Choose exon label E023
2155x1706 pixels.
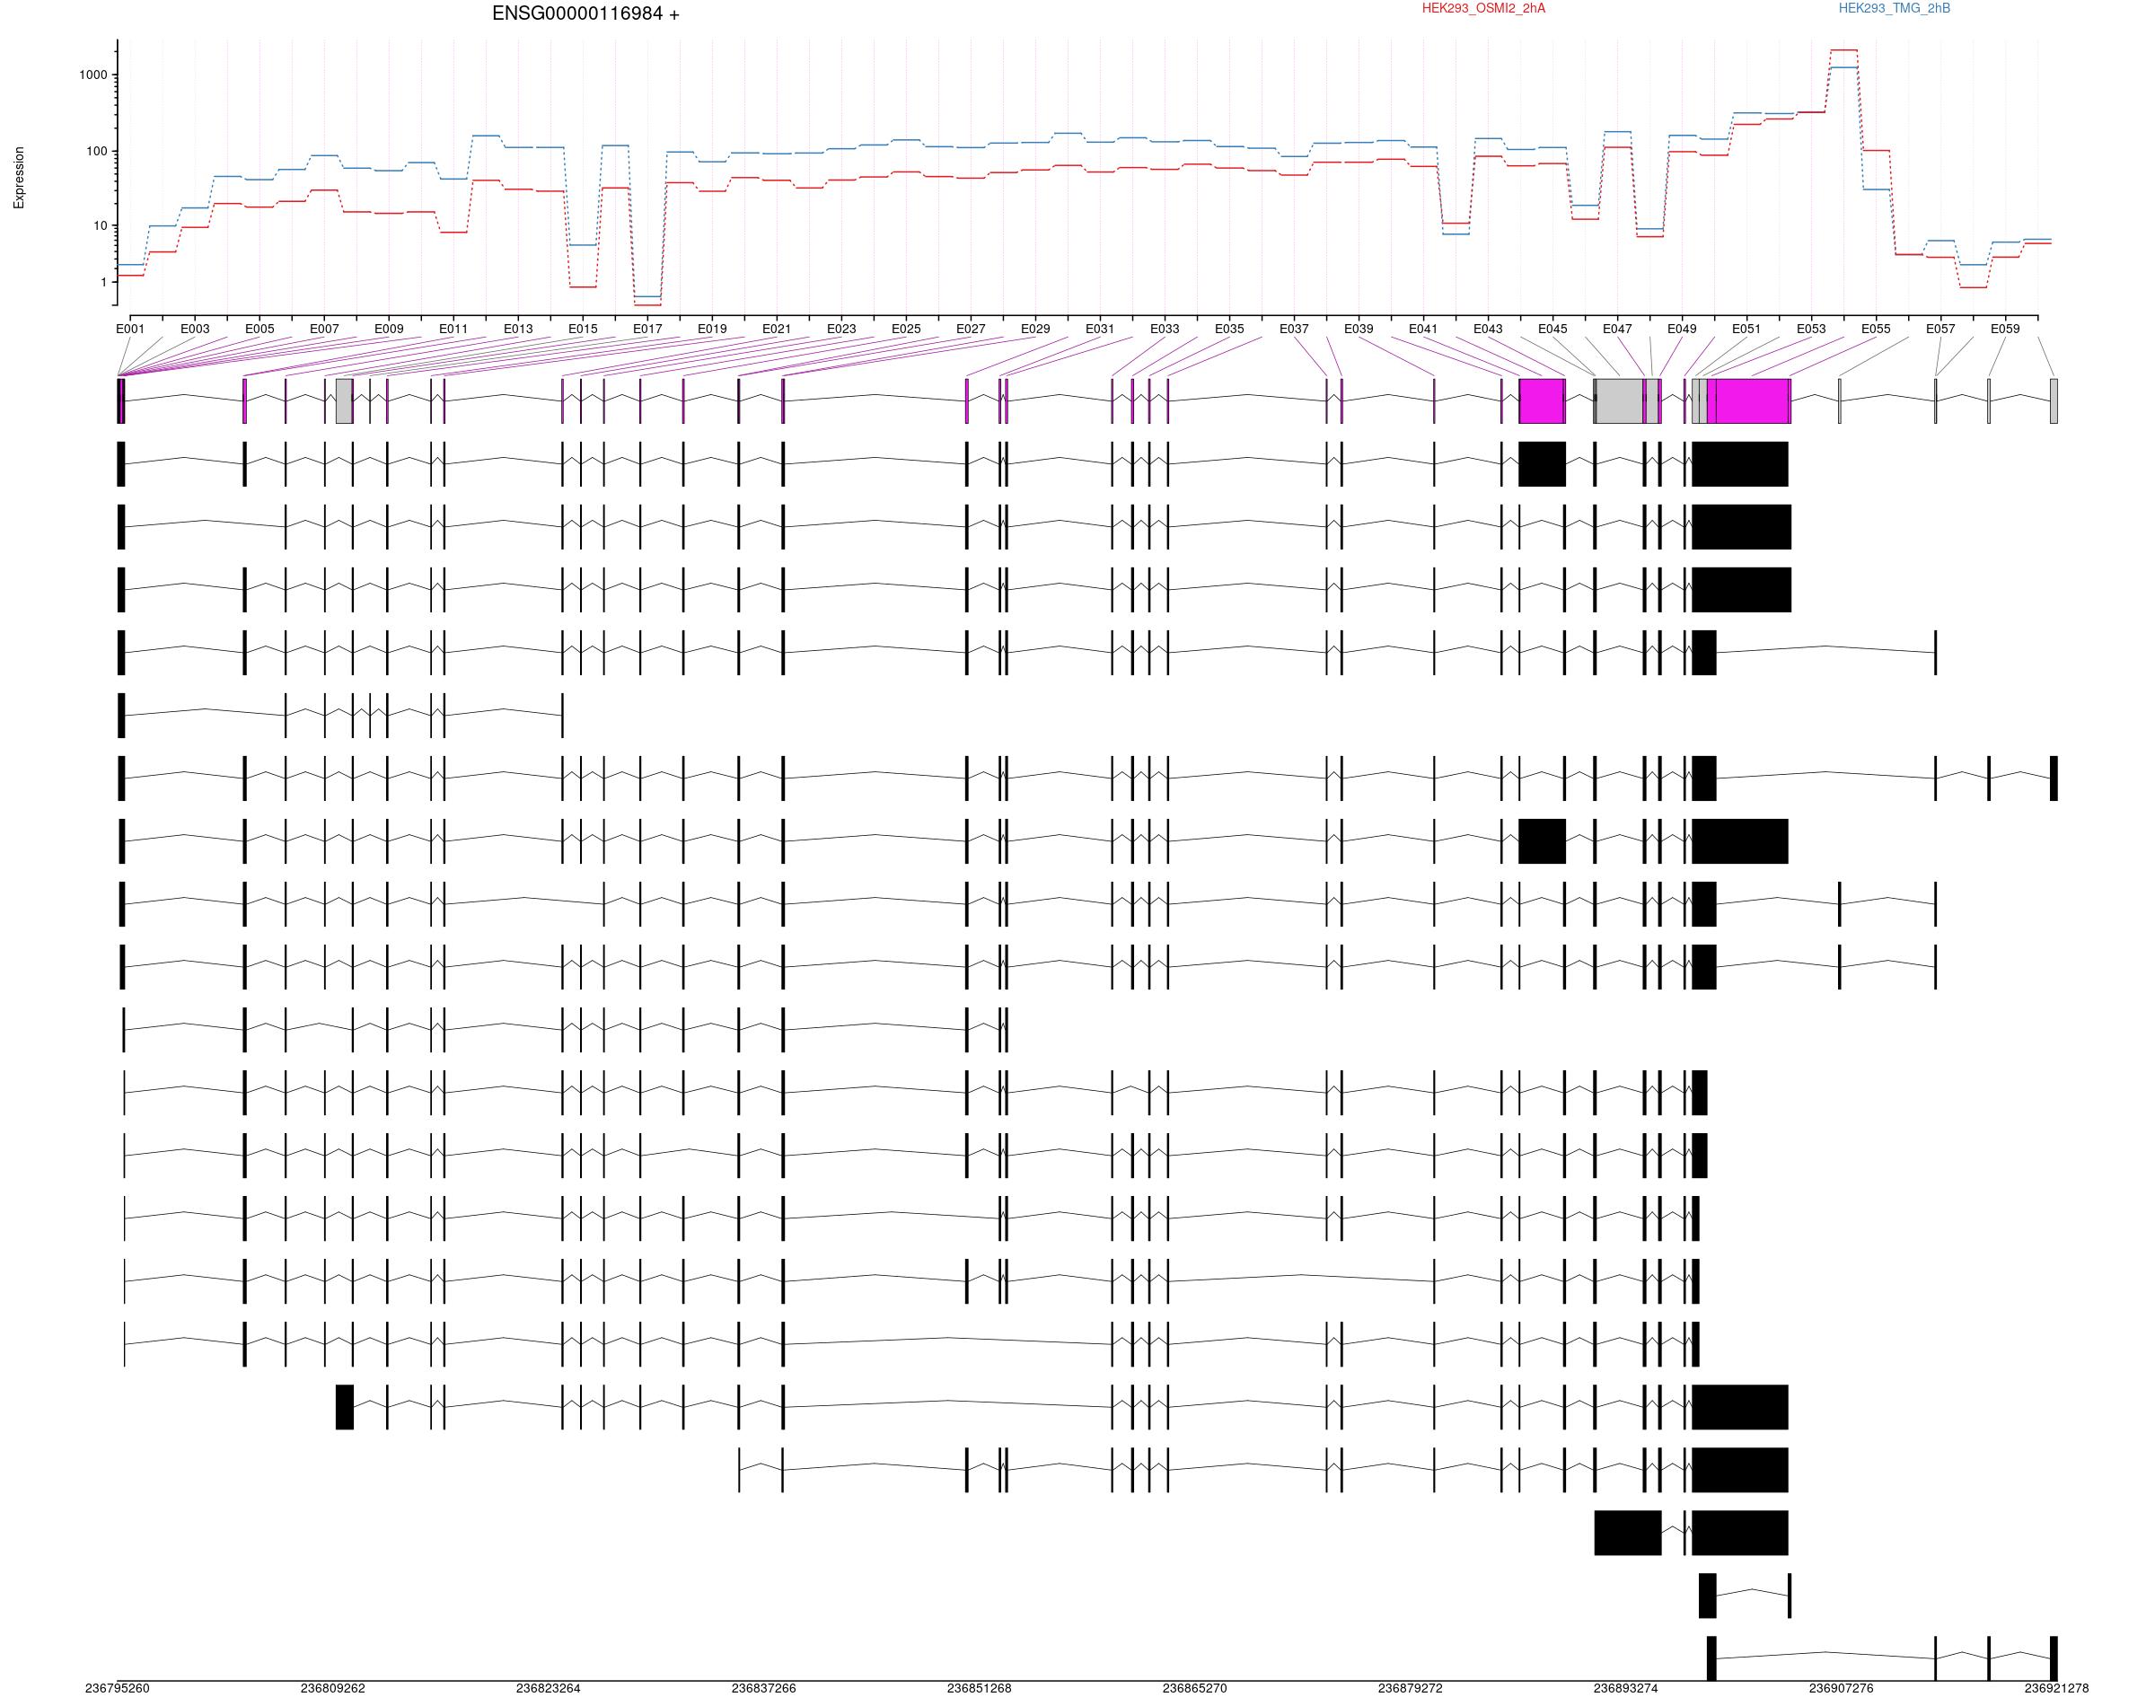click(x=842, y=329)
